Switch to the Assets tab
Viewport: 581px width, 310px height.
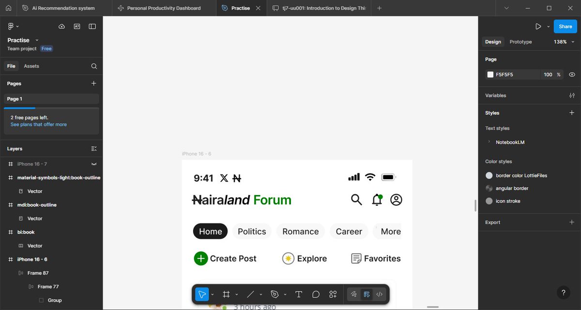pyautogui.click(x=31, y=66)
